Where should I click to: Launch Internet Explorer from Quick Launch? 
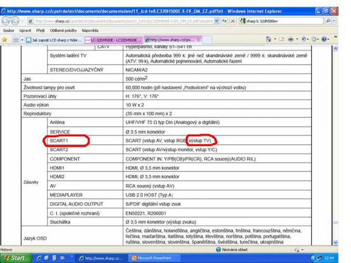pyautogui.click(x=39, y=258)
